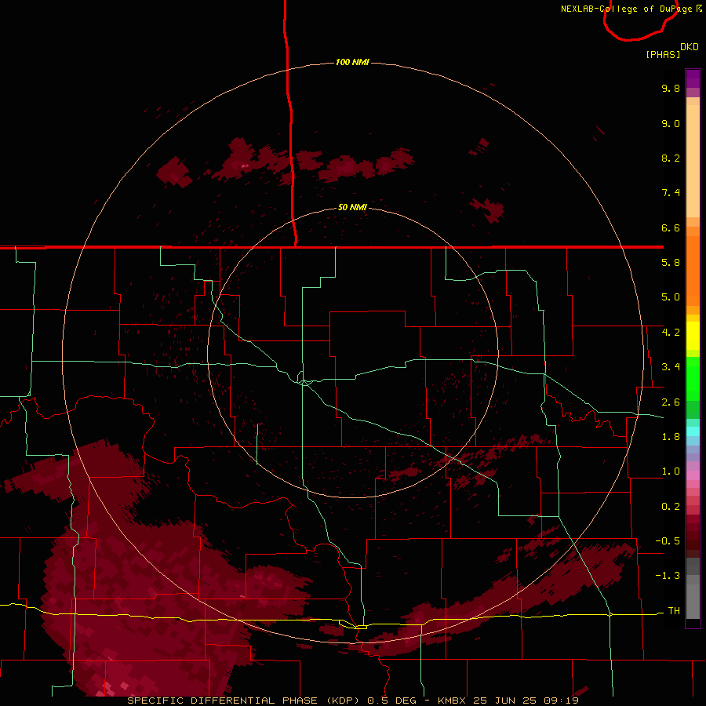The height and width of the screenshot is (706, 706).
Task: Click the 8.2 value on the scale
Action: point(671,158)
